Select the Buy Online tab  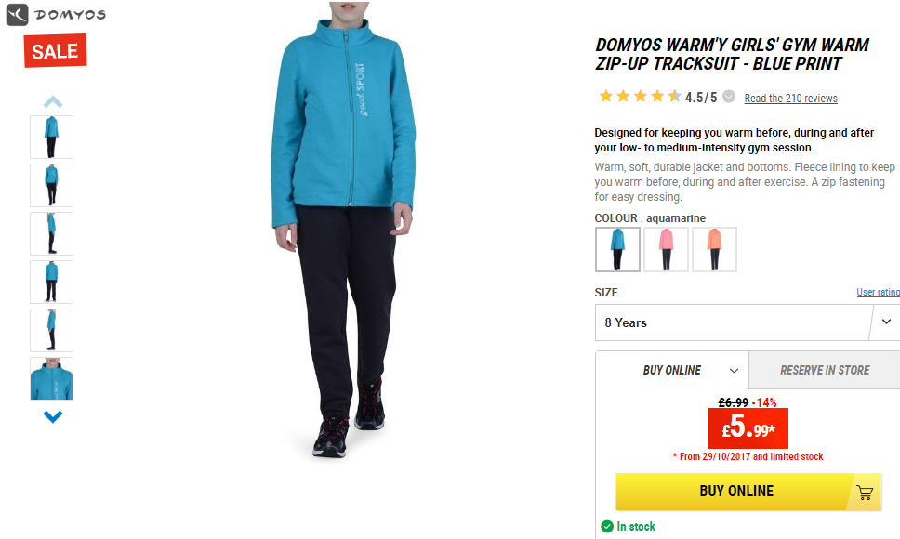click(x=672, y=371)
